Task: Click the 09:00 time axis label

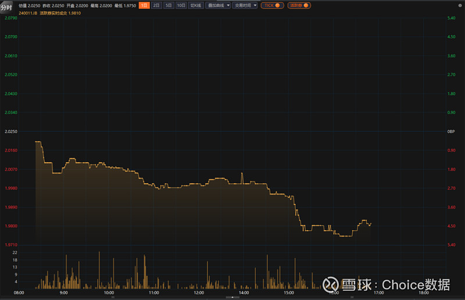Action: [64, 292]
